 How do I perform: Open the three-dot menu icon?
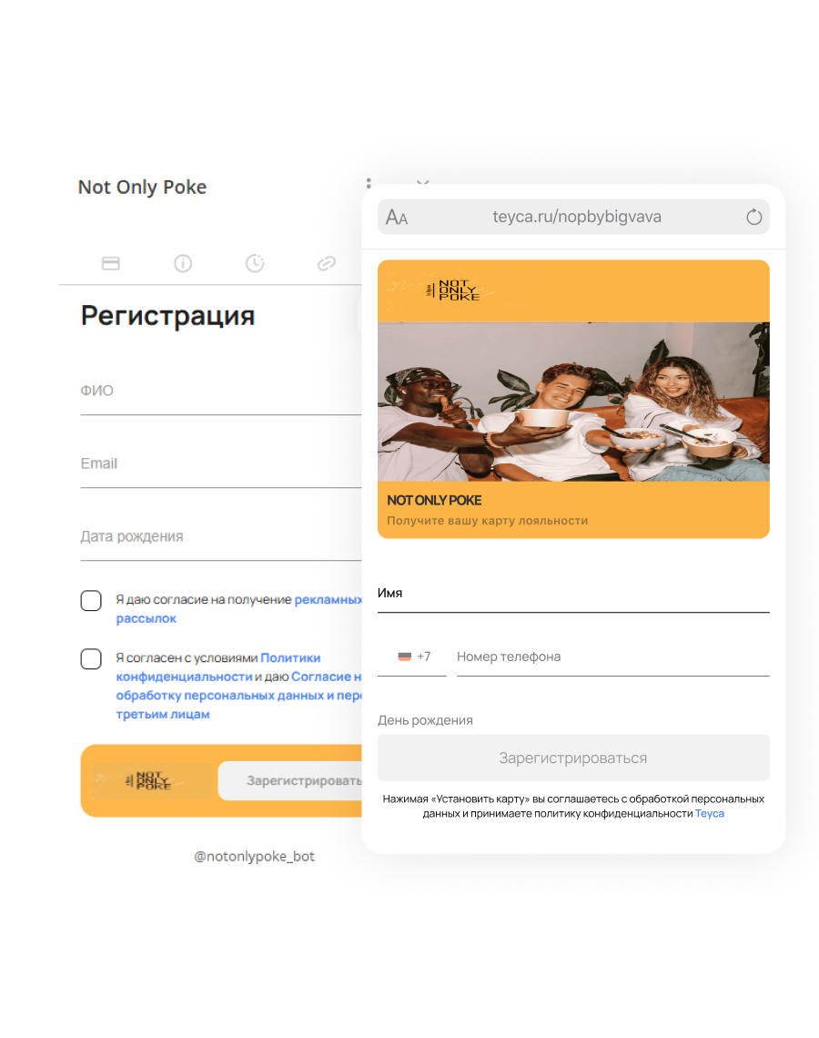click(x=369, y=183)
